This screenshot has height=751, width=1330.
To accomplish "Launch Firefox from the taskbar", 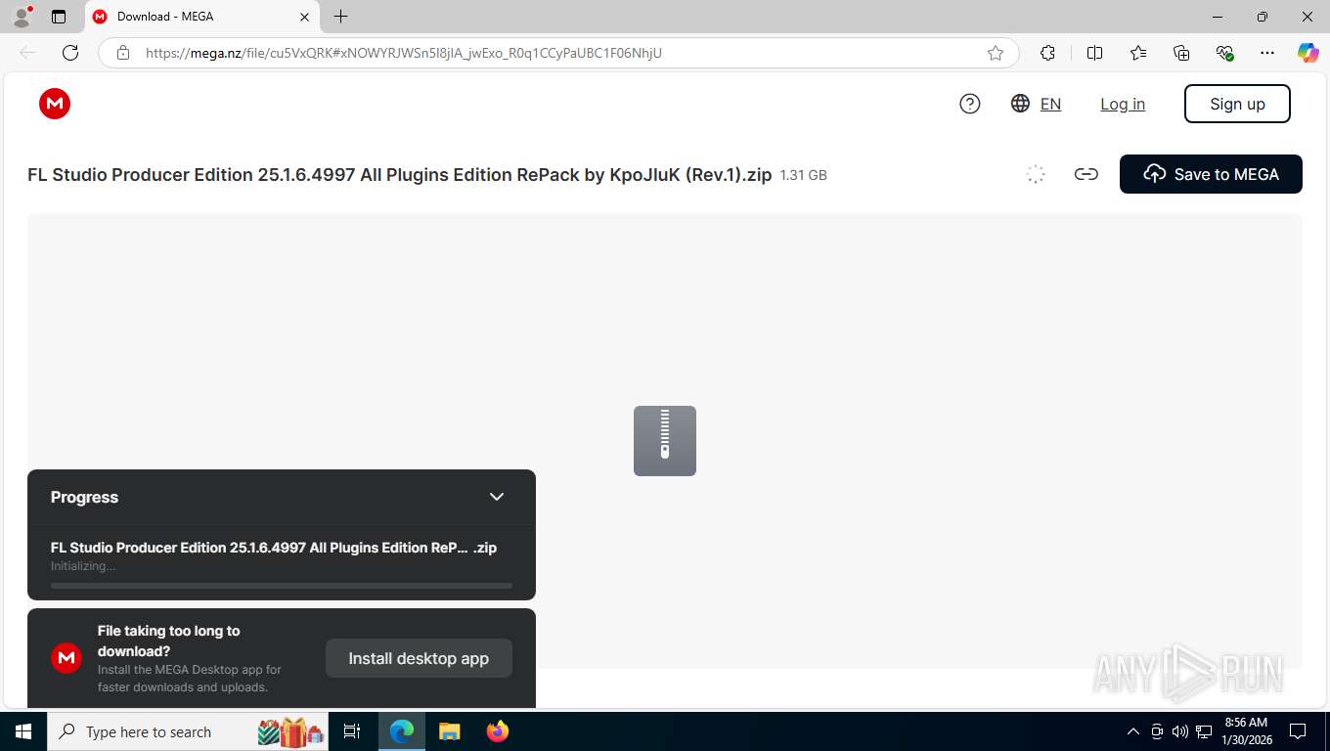I will [498, 731].
